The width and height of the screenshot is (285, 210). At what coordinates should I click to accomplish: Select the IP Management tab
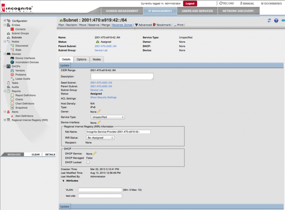(x=160, y=11)
